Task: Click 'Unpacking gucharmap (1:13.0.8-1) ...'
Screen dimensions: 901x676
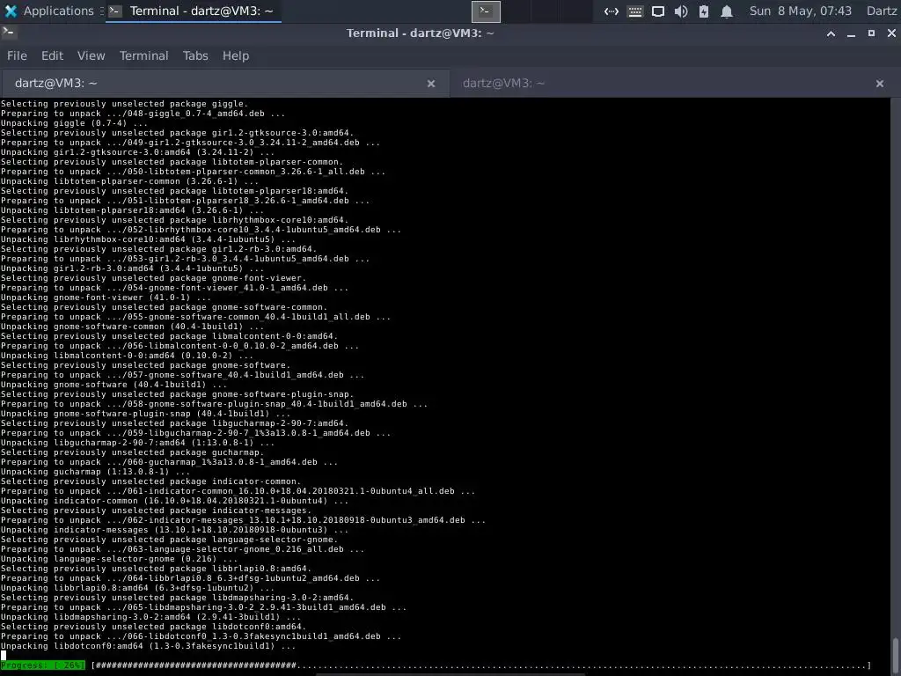Action: 95,472
